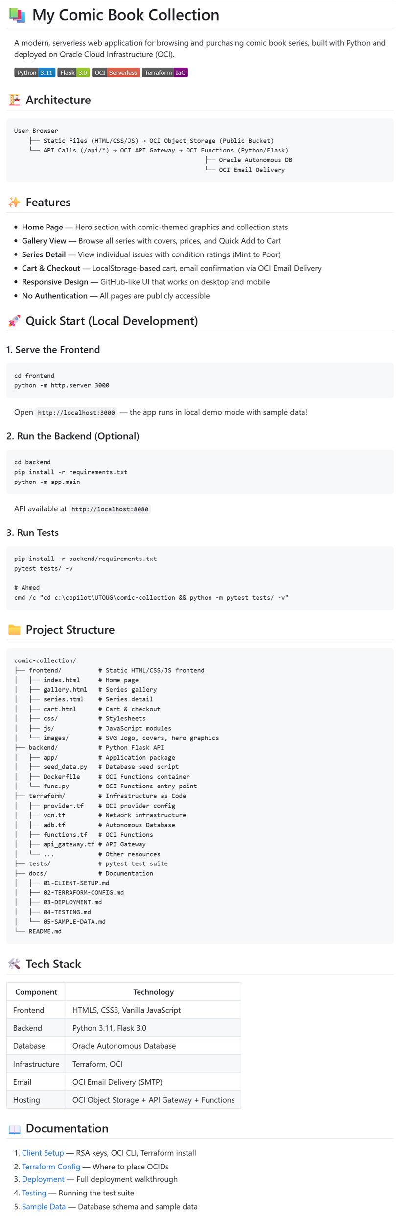Click the hammer and wrench Tech Stack icon

pos(15,964)
